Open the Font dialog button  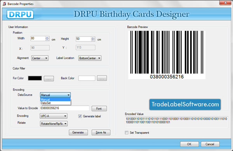(x=99, y=109)
